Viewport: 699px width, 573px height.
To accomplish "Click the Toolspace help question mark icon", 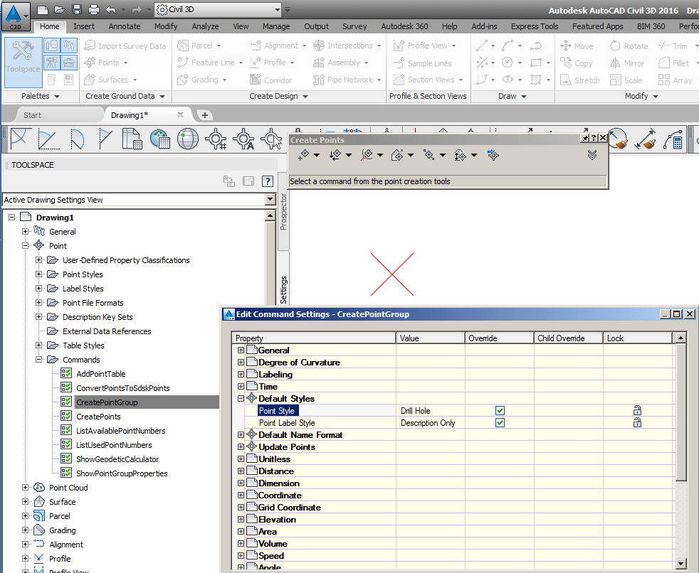I will coord(268,181).
